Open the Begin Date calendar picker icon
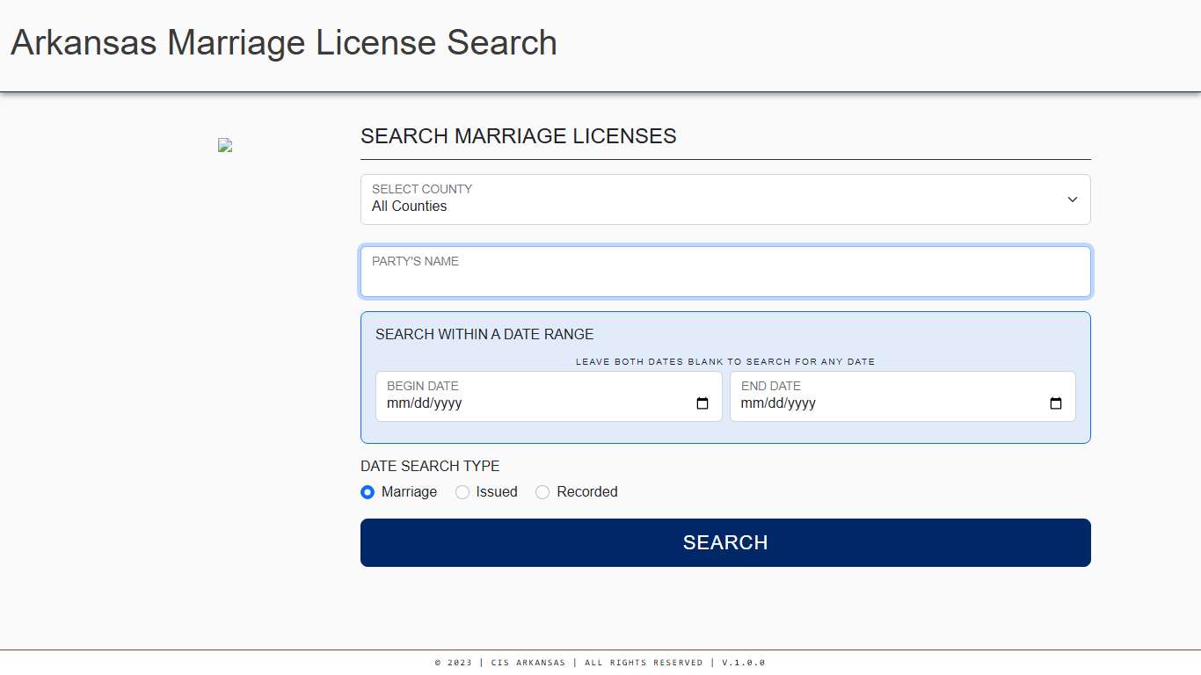 (x=702, y=403)
